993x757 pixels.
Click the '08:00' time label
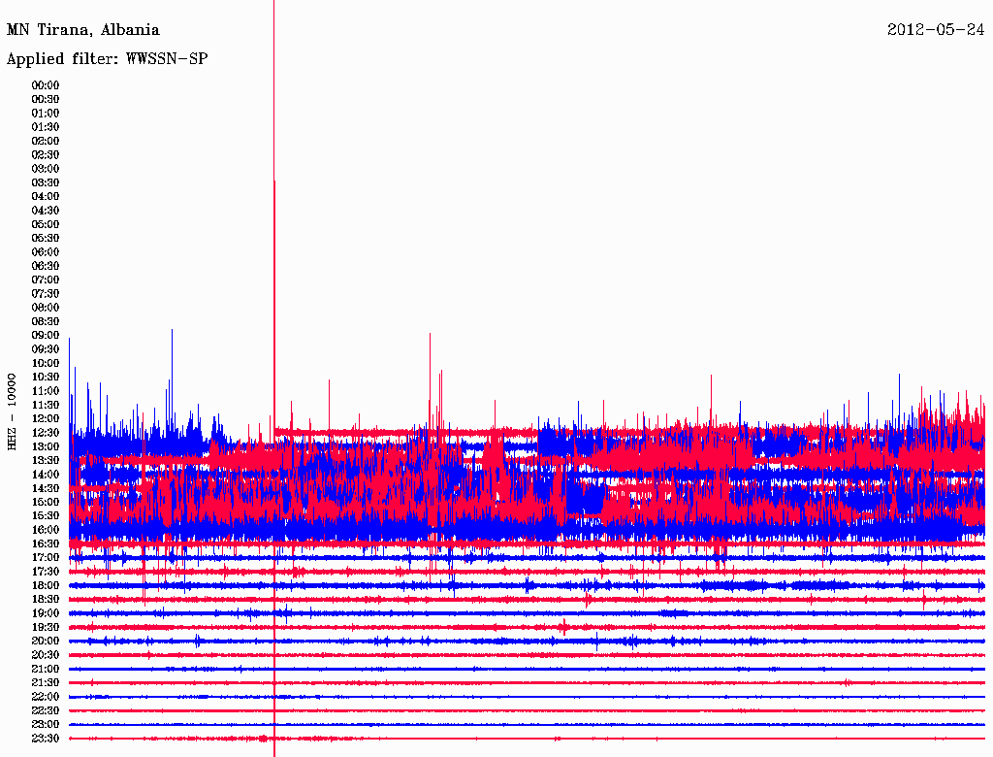pos(46,308)
